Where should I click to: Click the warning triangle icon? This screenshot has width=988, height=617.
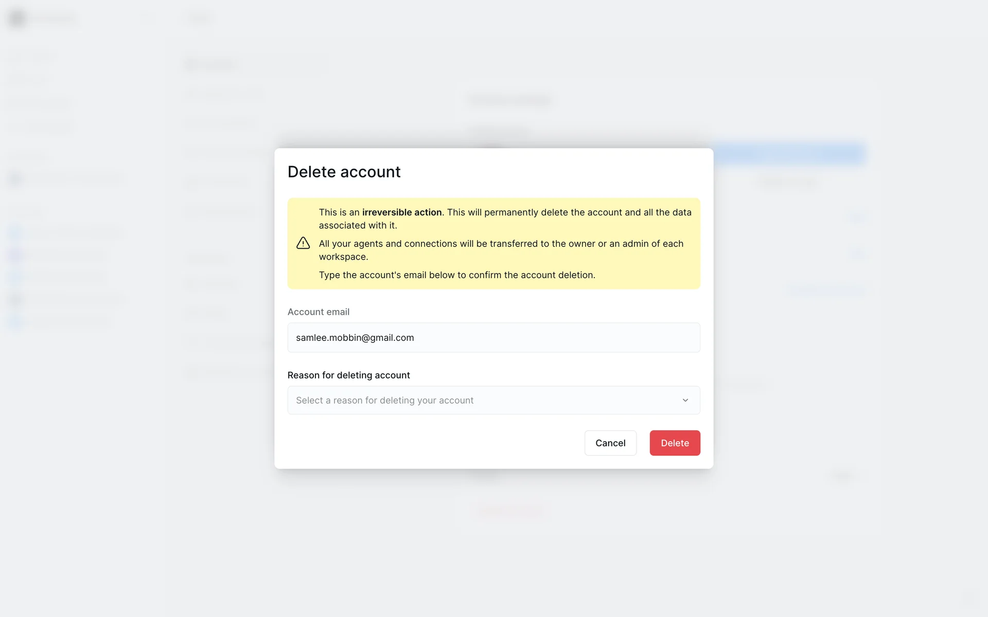tap(303, 243)
